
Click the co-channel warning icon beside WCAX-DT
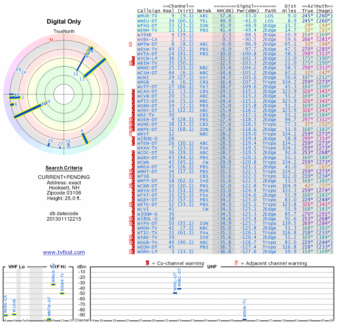(134, 91)
